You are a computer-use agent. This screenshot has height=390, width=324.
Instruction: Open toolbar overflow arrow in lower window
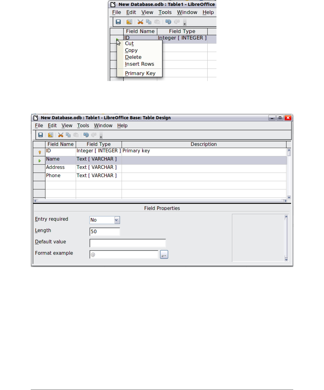(101, 136)
